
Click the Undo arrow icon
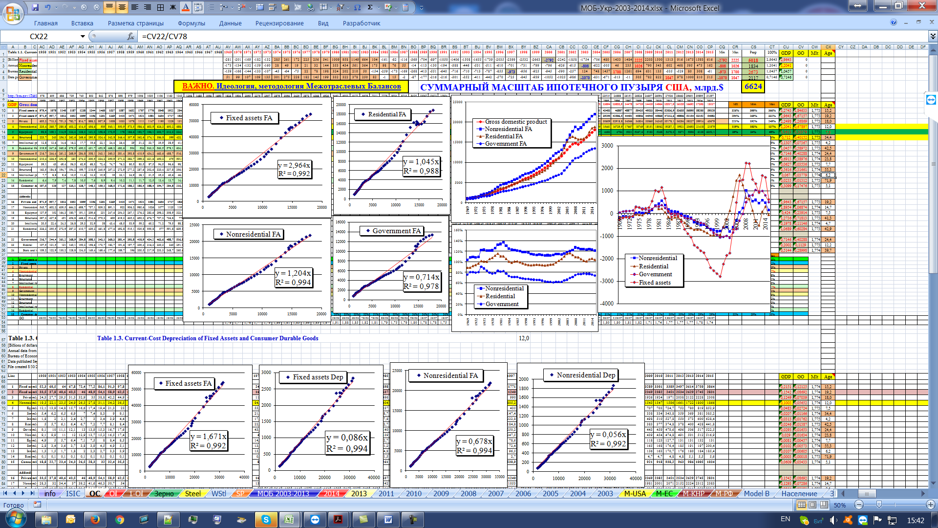(48, 7)
